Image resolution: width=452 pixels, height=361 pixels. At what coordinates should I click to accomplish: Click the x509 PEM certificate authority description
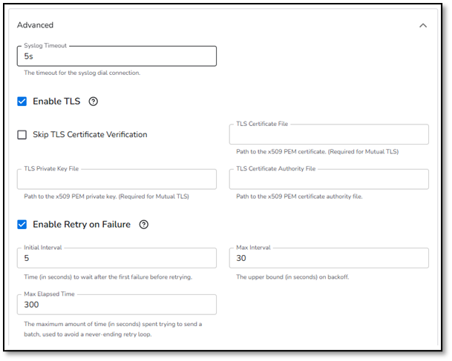(x=299, y=196)
